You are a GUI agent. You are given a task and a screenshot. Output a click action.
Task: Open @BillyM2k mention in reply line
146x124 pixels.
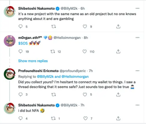45,76
